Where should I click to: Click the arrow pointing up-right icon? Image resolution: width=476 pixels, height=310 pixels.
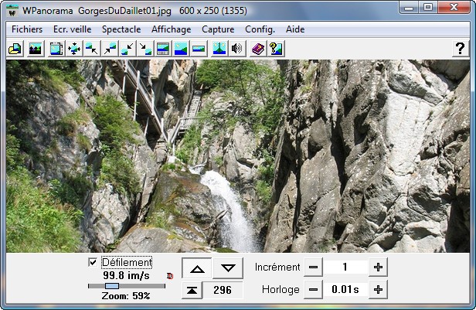pos(110,49)
